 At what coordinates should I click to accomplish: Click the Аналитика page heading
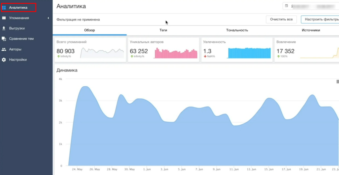click(71, 6)
